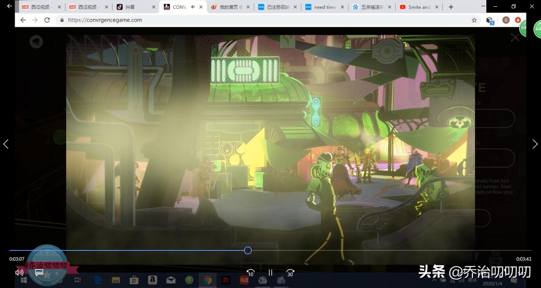
Task: Open the Mail app from the taskbar
Action: (171, 280)
